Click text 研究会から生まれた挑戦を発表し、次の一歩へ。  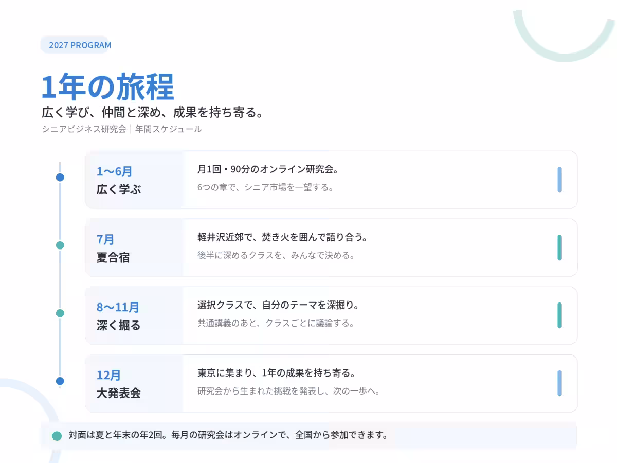[289, 391]
